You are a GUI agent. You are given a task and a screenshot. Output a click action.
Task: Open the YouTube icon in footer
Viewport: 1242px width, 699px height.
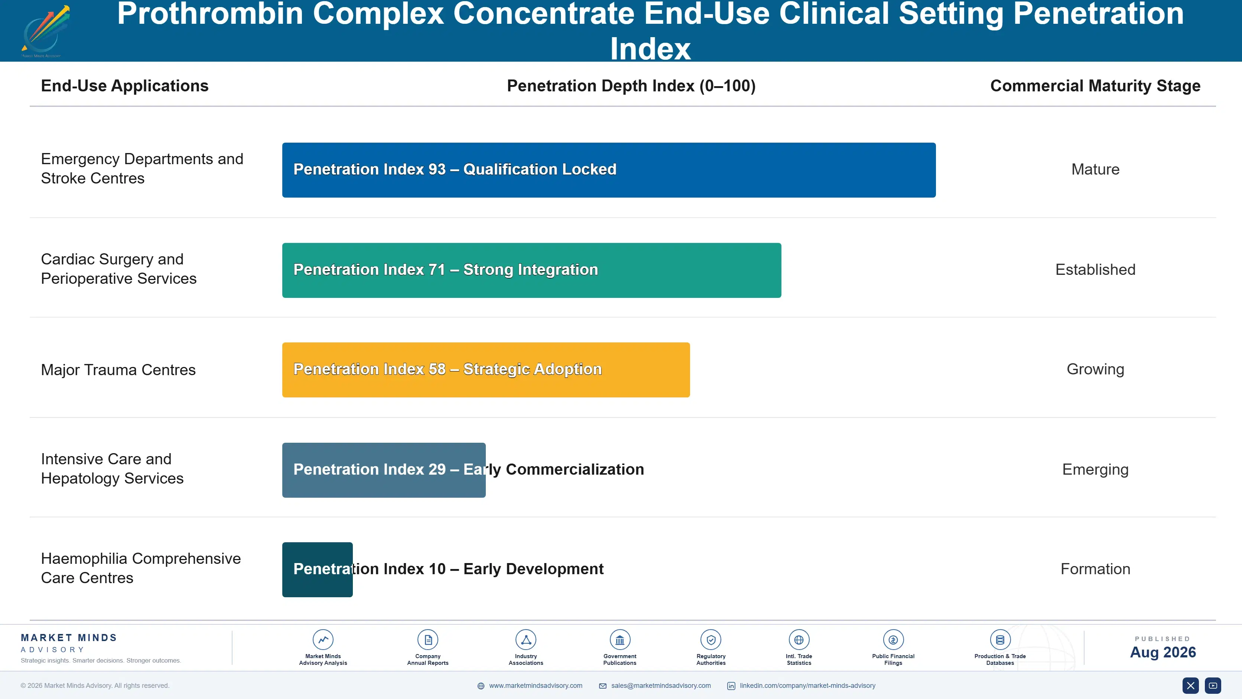coord(1213,686)
